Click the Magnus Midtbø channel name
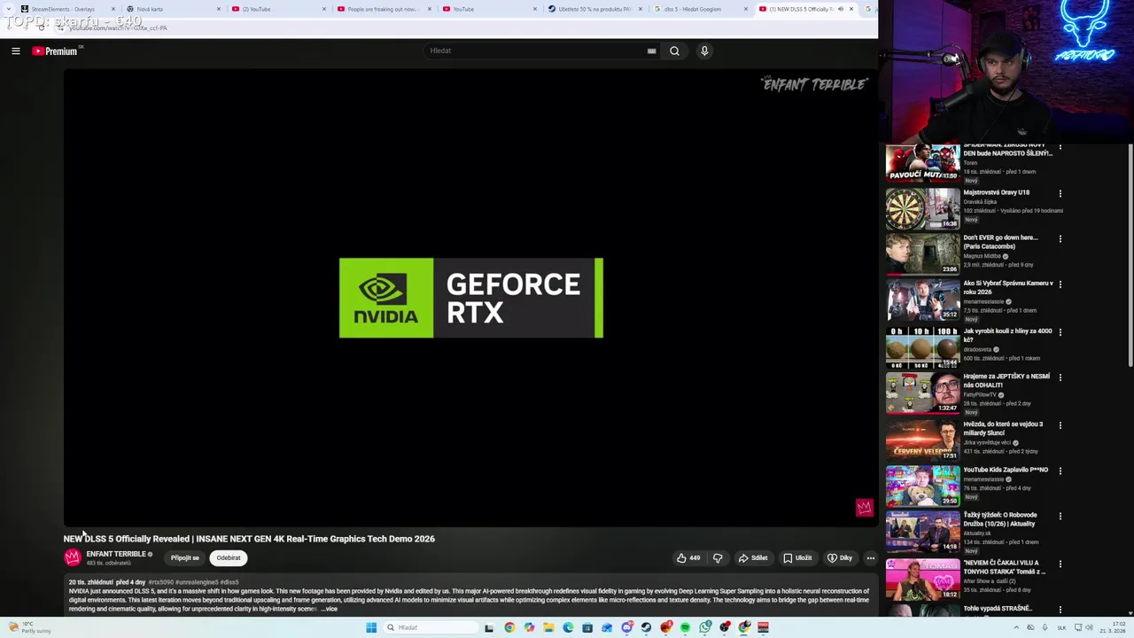This screenshot has height=638, width=1134. (982, 256)
